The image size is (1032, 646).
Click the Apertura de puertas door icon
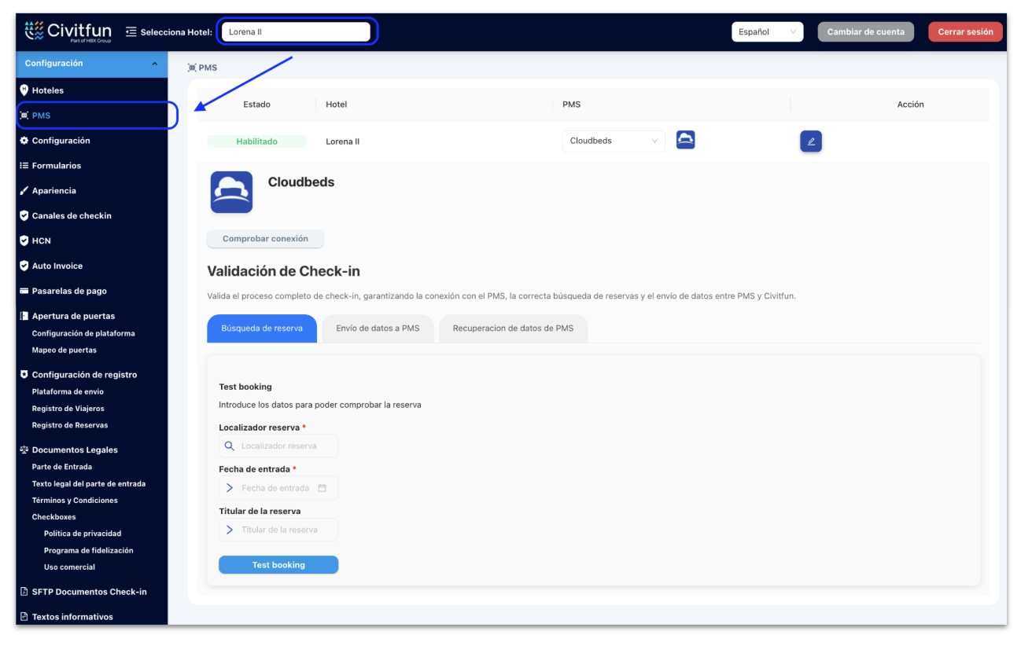click(x=26, y=315)
